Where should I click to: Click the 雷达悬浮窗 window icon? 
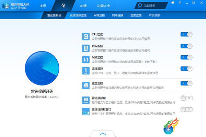[86, 100]
